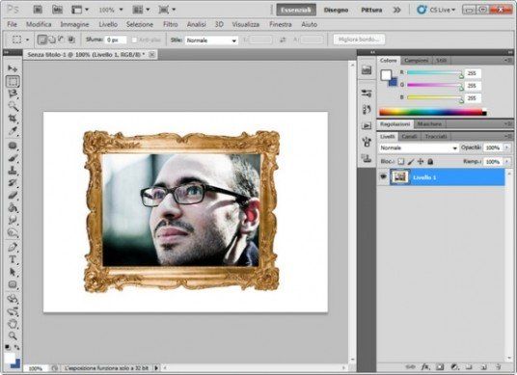Open the Filtro menu
Image resolution: width=517 pixels, height=375 pixels.
click(171, 24)
